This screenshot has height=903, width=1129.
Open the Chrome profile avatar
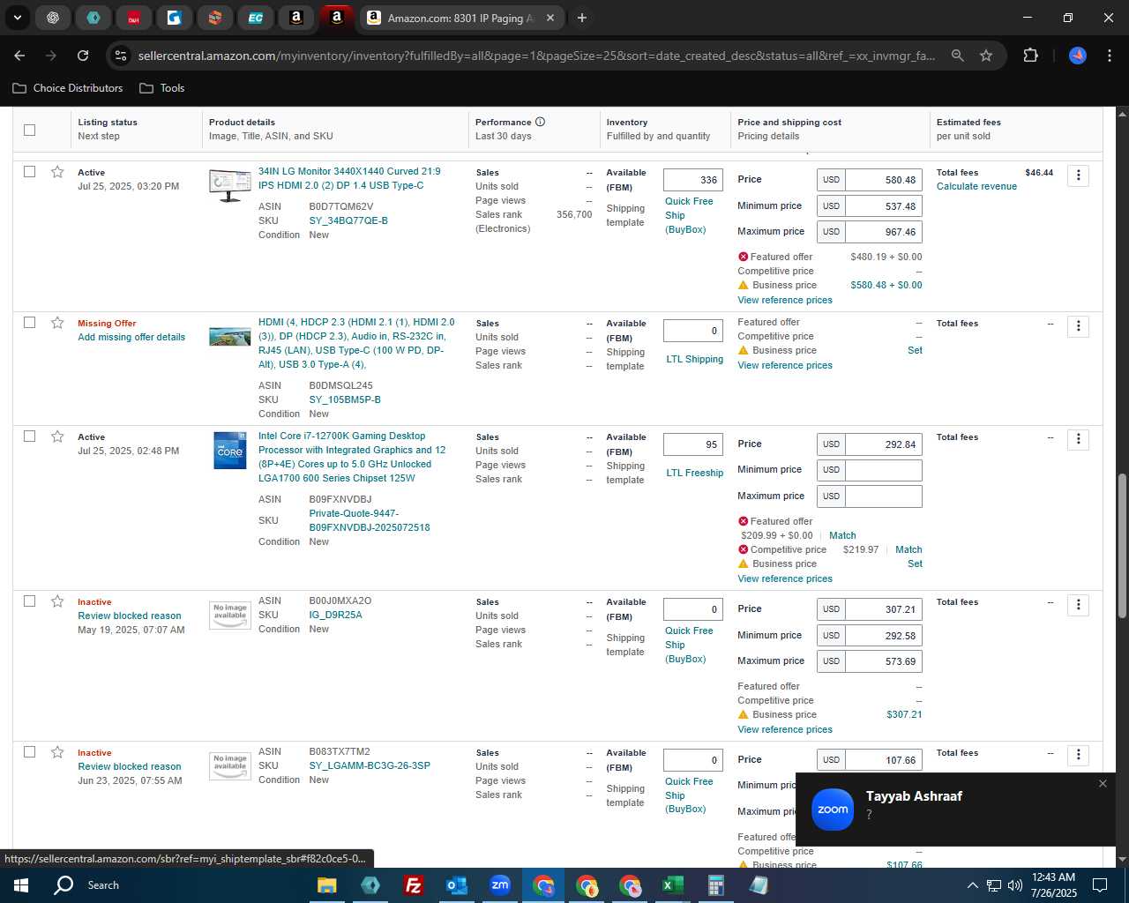[1078, 56]
